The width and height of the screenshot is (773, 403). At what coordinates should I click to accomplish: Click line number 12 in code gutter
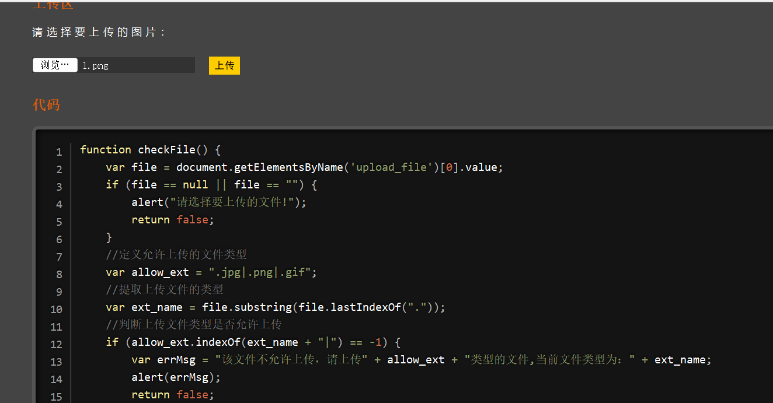click(57, 345)
